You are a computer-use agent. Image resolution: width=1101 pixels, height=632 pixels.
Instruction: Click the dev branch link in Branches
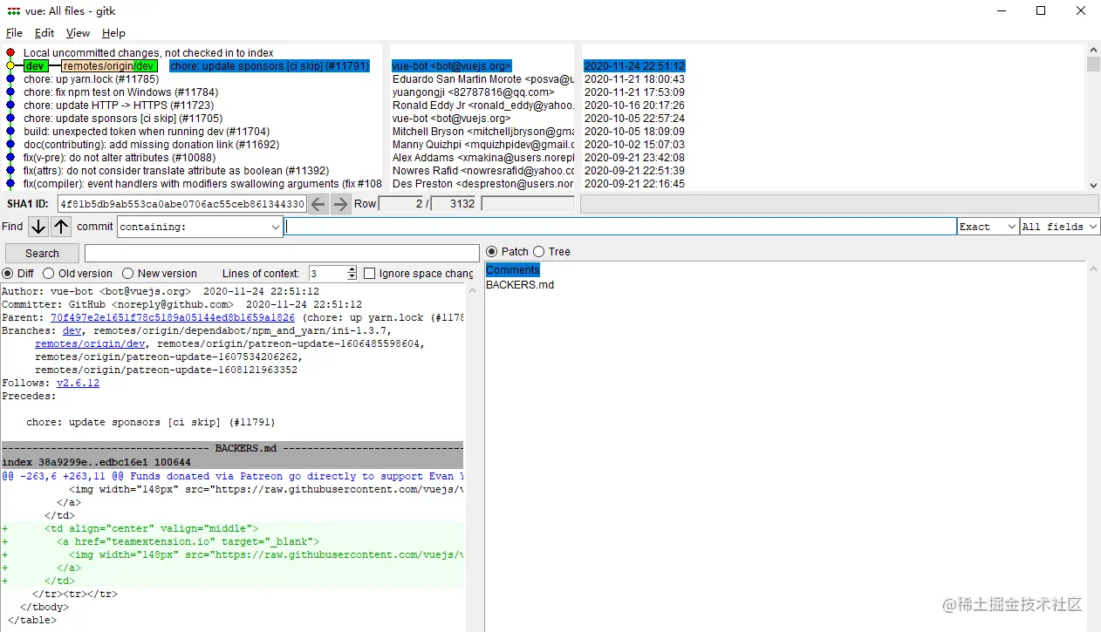coord(72,331)
